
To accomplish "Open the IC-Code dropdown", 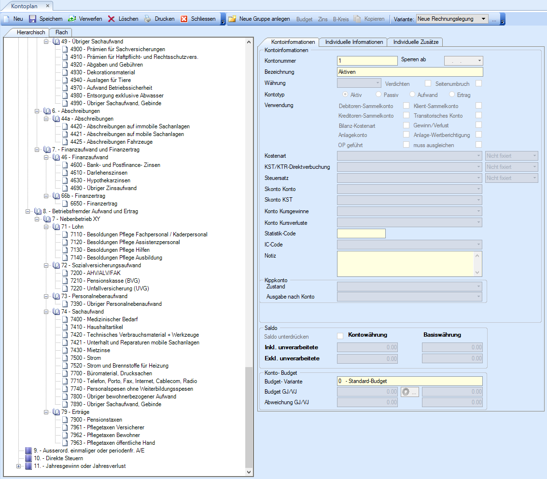I will (478, 245).
